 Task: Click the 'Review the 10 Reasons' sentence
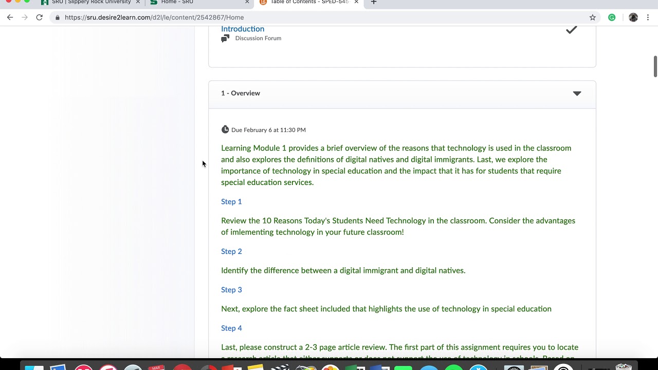coord(398,226)
